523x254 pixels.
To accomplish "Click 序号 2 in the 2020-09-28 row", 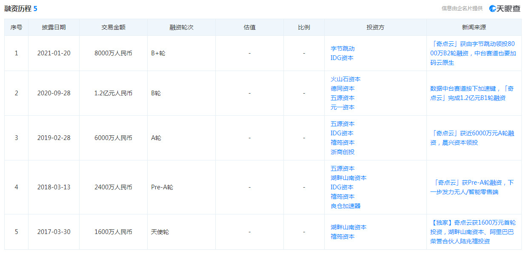I will pos(17,93).
